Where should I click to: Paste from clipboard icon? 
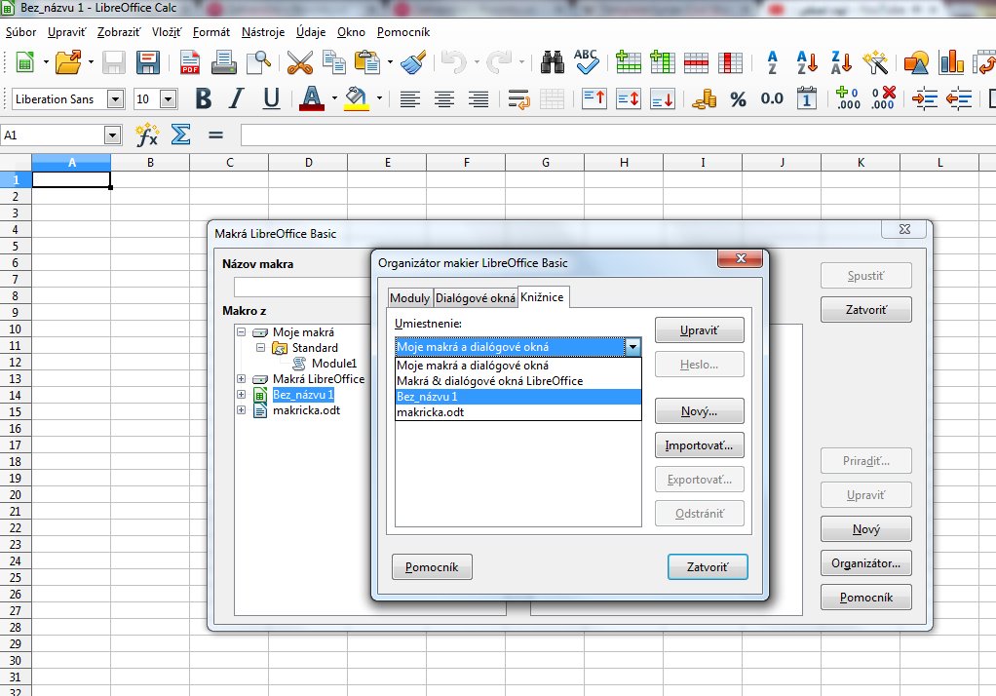367,62
